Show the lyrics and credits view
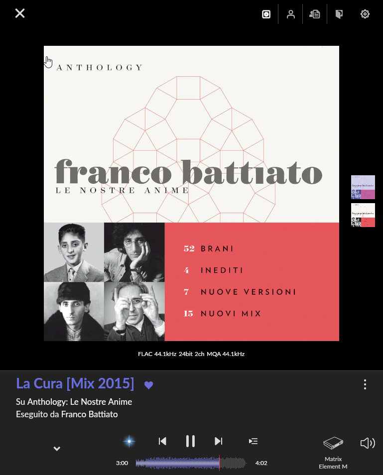383x475 pixels. point(315,14)
